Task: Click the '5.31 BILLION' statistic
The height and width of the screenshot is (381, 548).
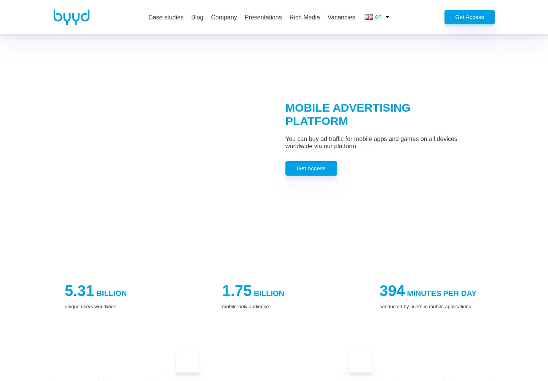Action: [x=96, y=291]
